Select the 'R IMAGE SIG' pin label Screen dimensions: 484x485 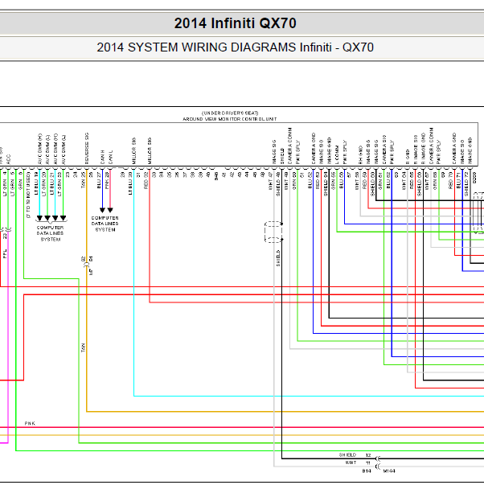pos(416,150)
